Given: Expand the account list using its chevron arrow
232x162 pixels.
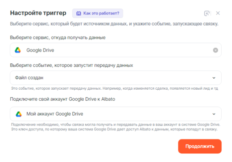Looking at the screenshot, I should [214, 114].
